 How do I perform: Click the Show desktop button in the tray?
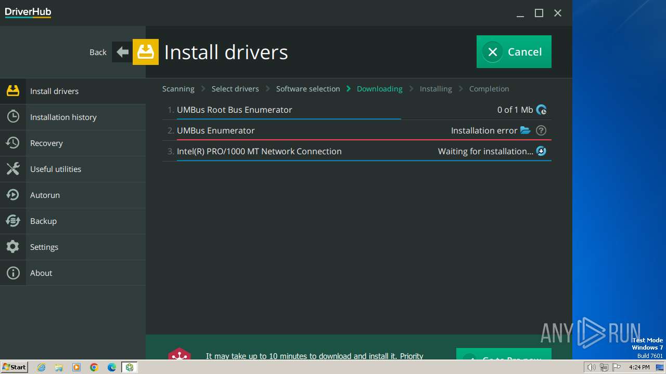point(660,367)
